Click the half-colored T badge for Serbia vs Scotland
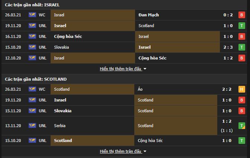 [x=242, y=126]
